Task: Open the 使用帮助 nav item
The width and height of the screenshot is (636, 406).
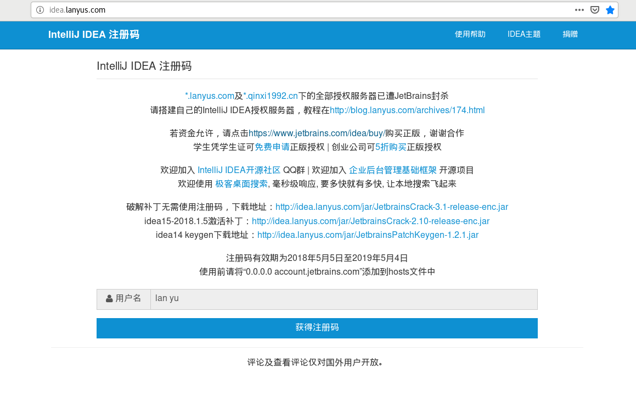Action: click(x=470, y=34)
